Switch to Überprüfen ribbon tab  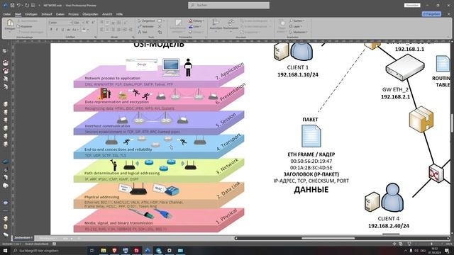[90, 14]
